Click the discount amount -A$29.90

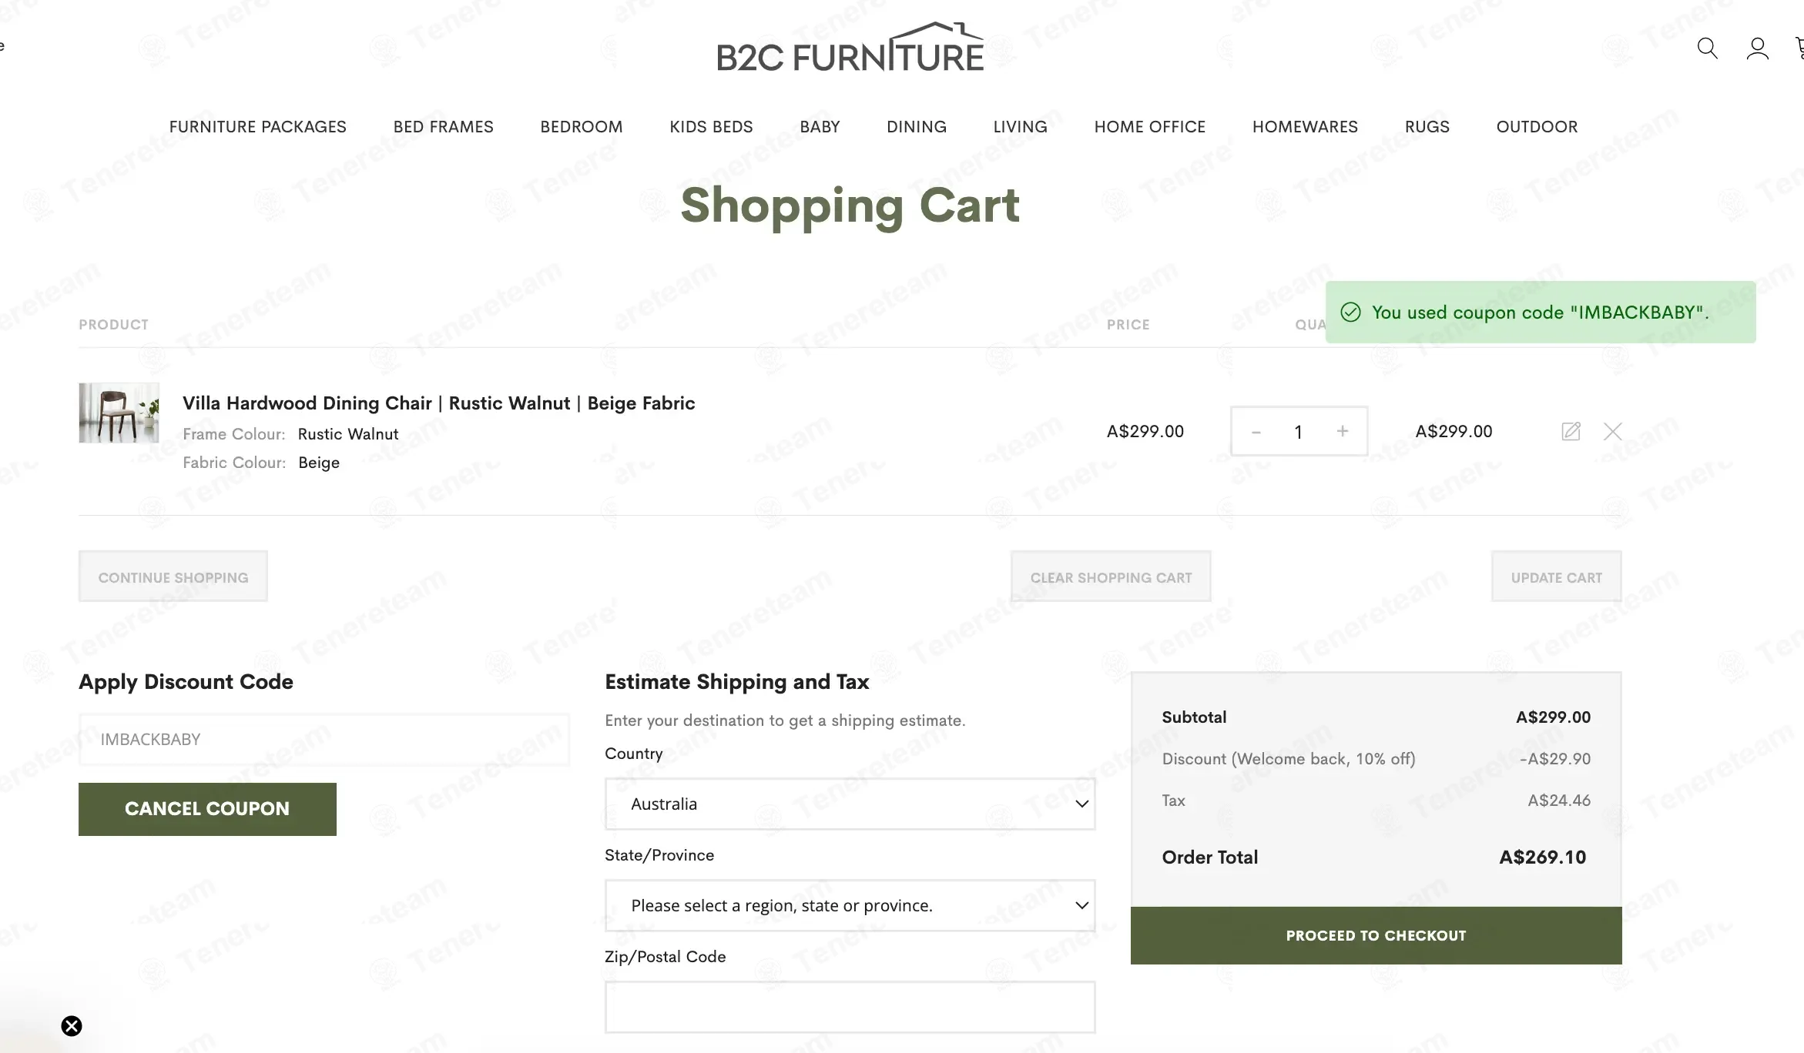pos(1555,759)
